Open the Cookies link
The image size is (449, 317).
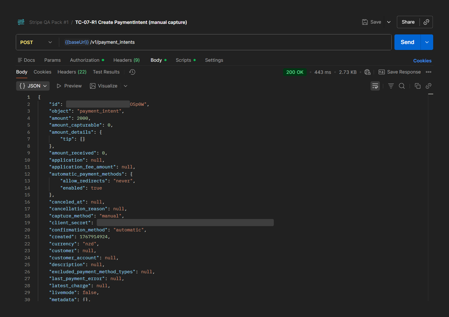(422, 61)
